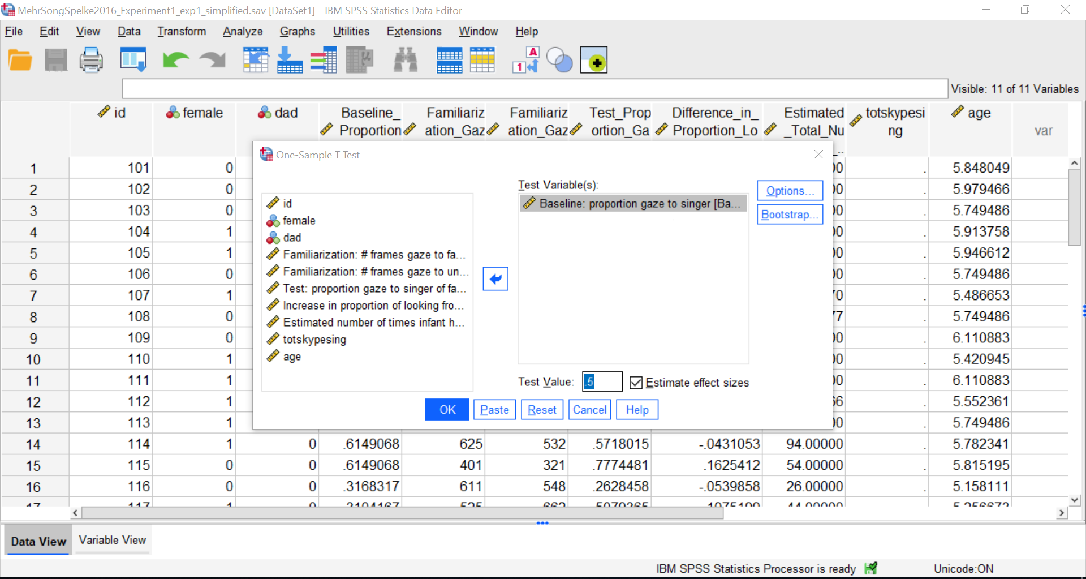
Task: Click the Redo gray arrow icon
Action: click(213, 60)
